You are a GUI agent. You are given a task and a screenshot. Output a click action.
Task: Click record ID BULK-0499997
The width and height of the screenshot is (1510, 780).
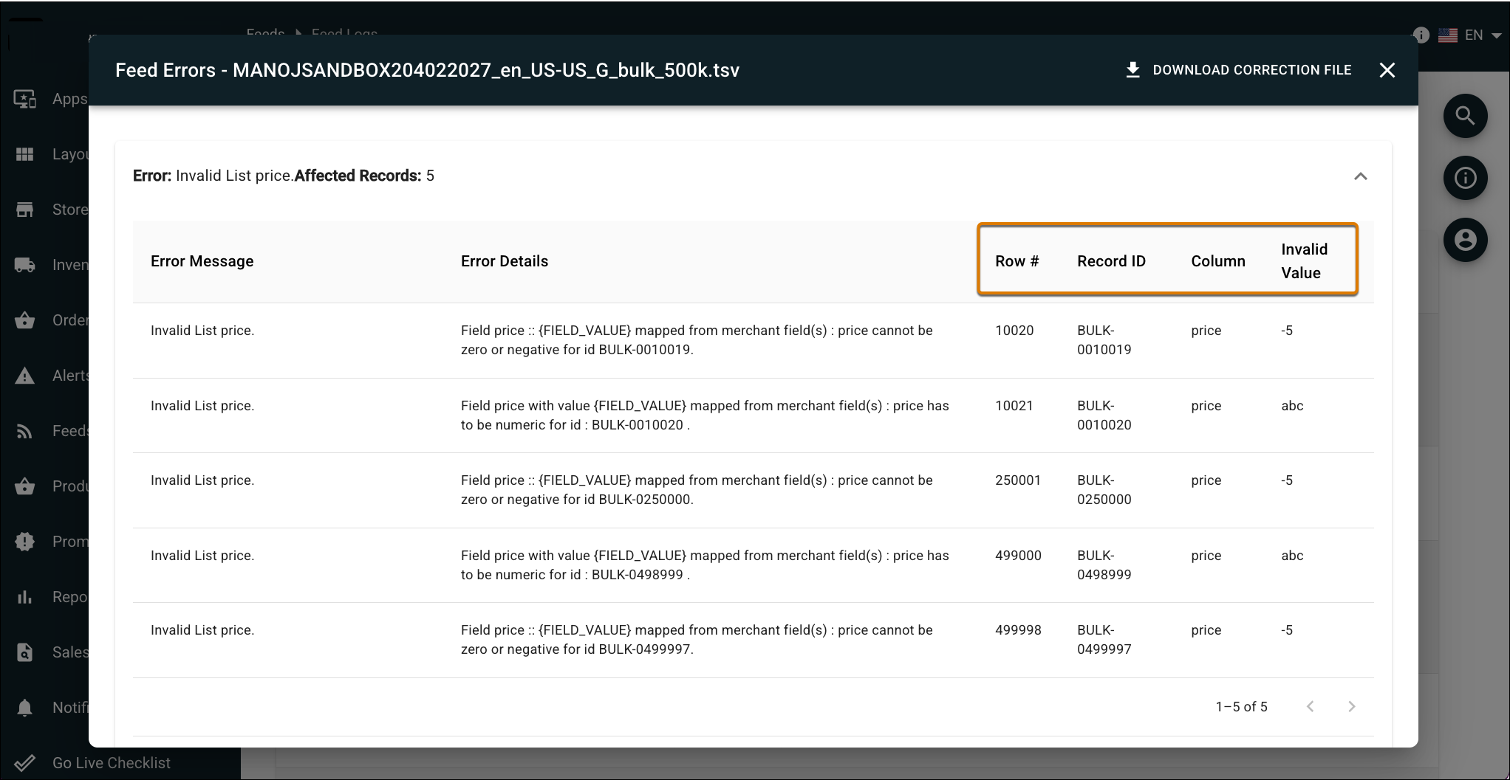[x=1104, y=640]
